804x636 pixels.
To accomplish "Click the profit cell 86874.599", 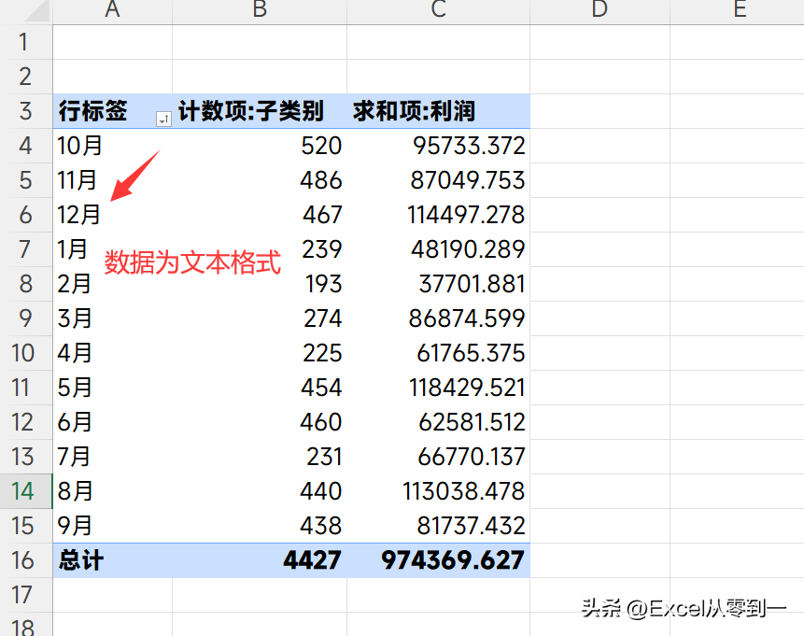I will tap(438, 318).
